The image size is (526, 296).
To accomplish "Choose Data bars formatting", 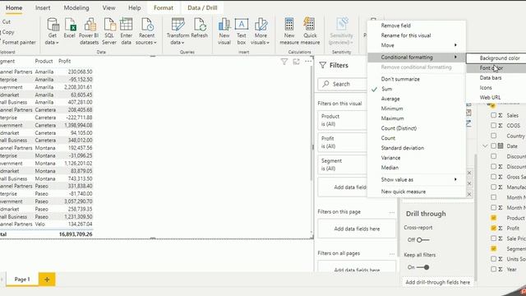I will [496, 77].
